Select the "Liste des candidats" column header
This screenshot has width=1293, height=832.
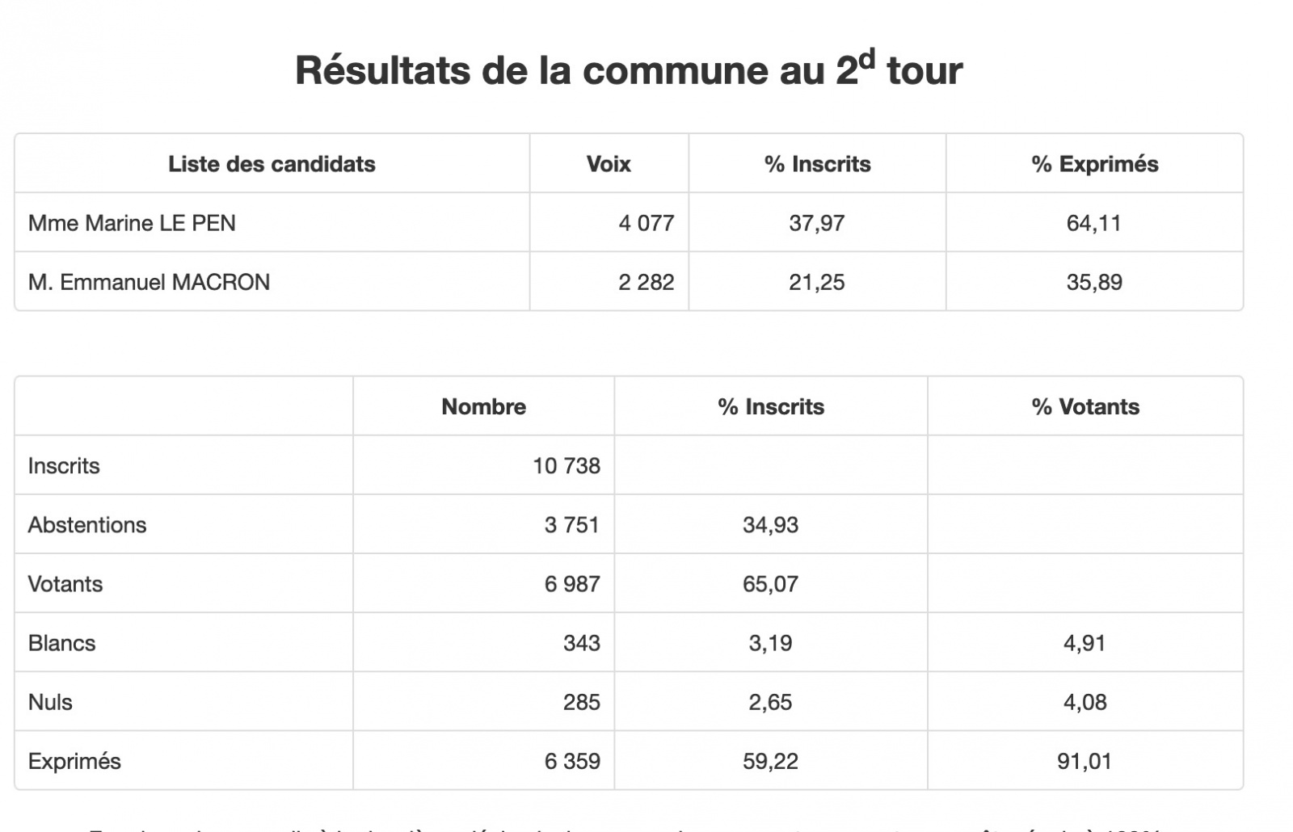click(272, 164)
